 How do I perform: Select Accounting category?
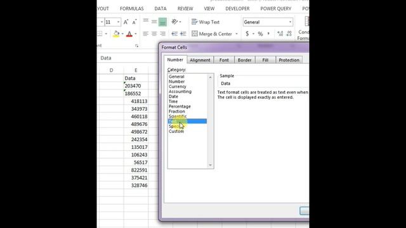click(x=180, y=91)
